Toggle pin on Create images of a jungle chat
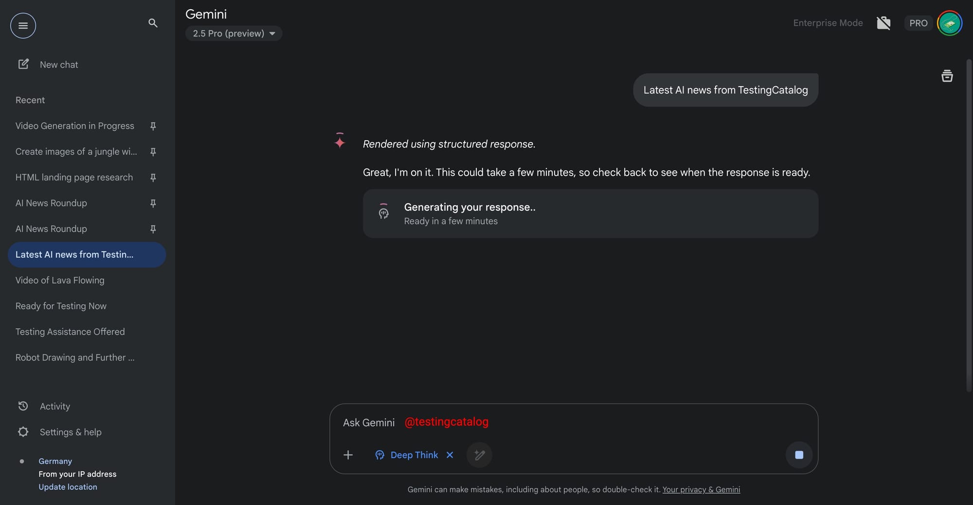 pos(153,152)
